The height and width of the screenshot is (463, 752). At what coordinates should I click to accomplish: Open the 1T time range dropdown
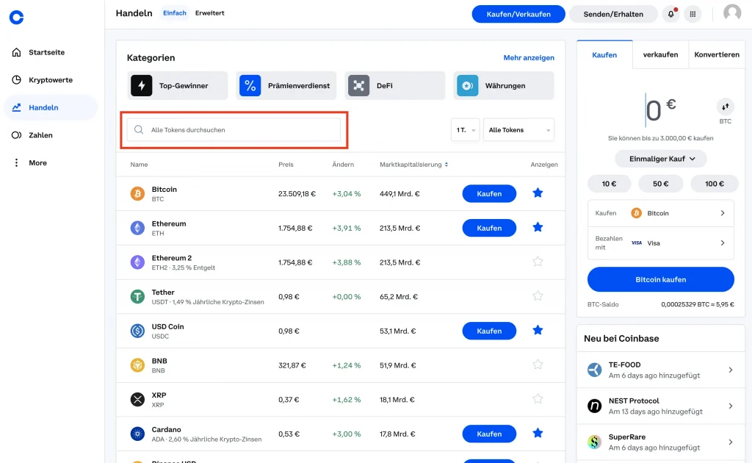click(465, 130)
